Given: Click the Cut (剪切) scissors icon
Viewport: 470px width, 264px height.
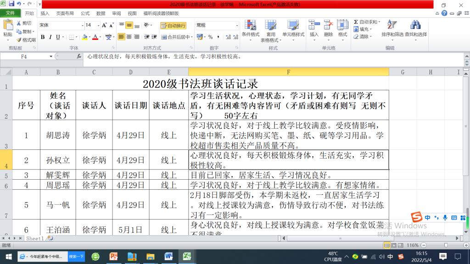Looking at the screenshot, I should point(19,23).
